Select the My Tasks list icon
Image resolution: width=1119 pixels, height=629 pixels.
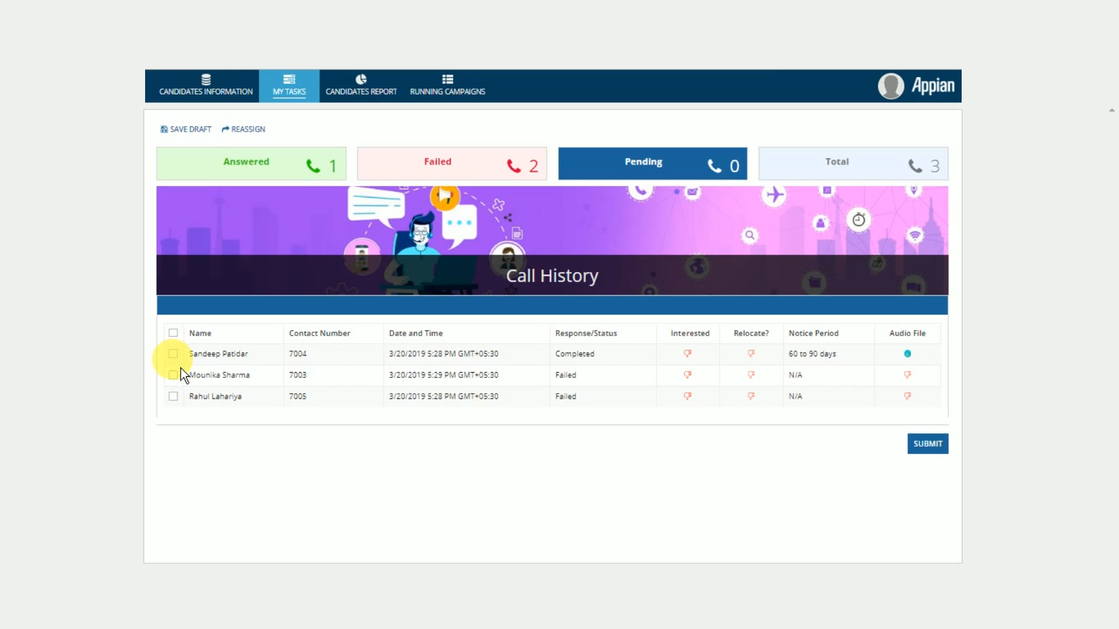pyautogui.click(x=288, y=80)
